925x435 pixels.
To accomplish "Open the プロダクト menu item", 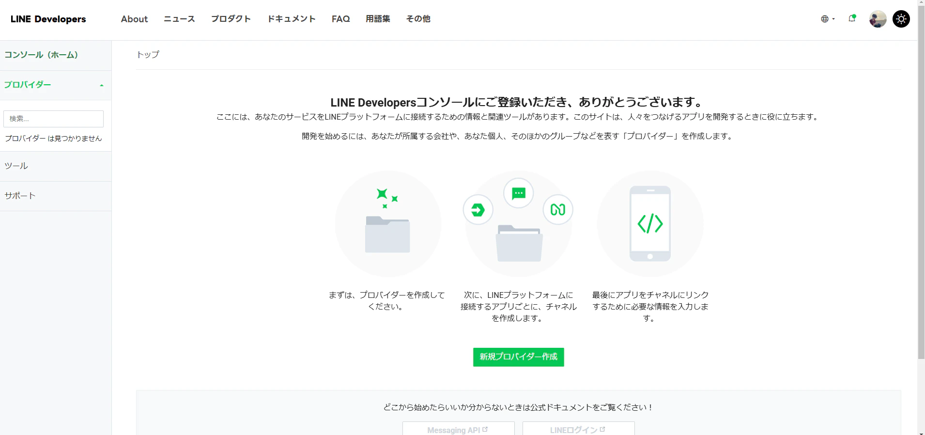I will [x=231, y=19].
